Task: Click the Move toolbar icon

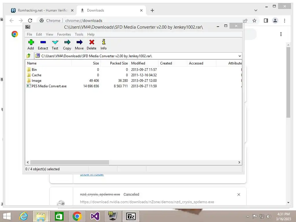Action: (79, 42)
